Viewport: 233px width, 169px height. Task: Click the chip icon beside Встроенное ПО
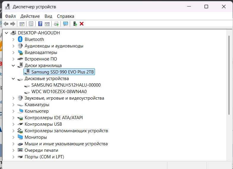pos(20,59)
